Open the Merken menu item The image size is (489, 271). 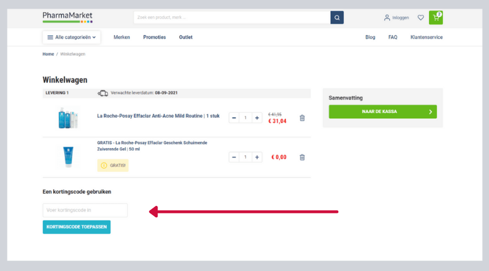pyautogui.click(x=122, y=37)
